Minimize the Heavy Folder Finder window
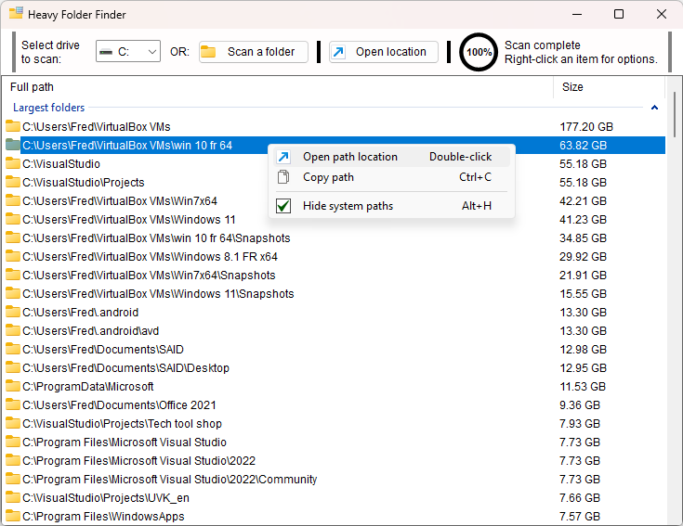 [x=577, y=14]
